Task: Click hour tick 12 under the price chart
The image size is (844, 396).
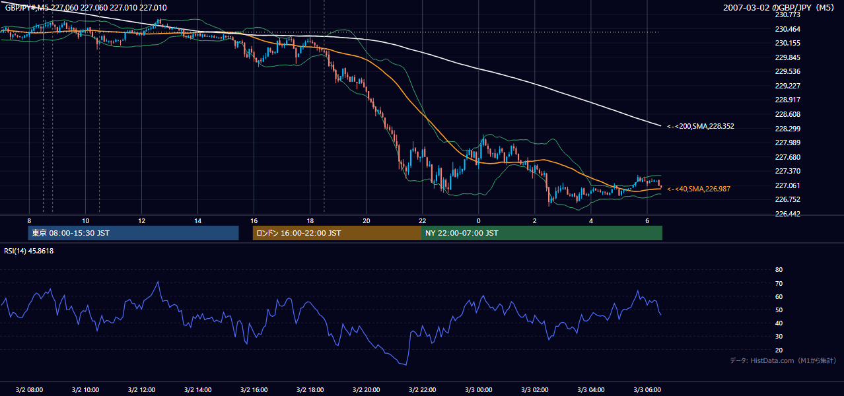Action: point(141,220)
